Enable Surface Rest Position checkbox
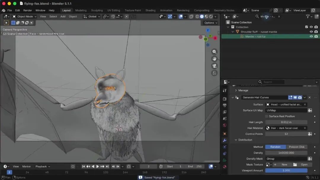Image resolution: width=320 pixels, height=180 pixels. pyautogui.click(x=267, y=116)
